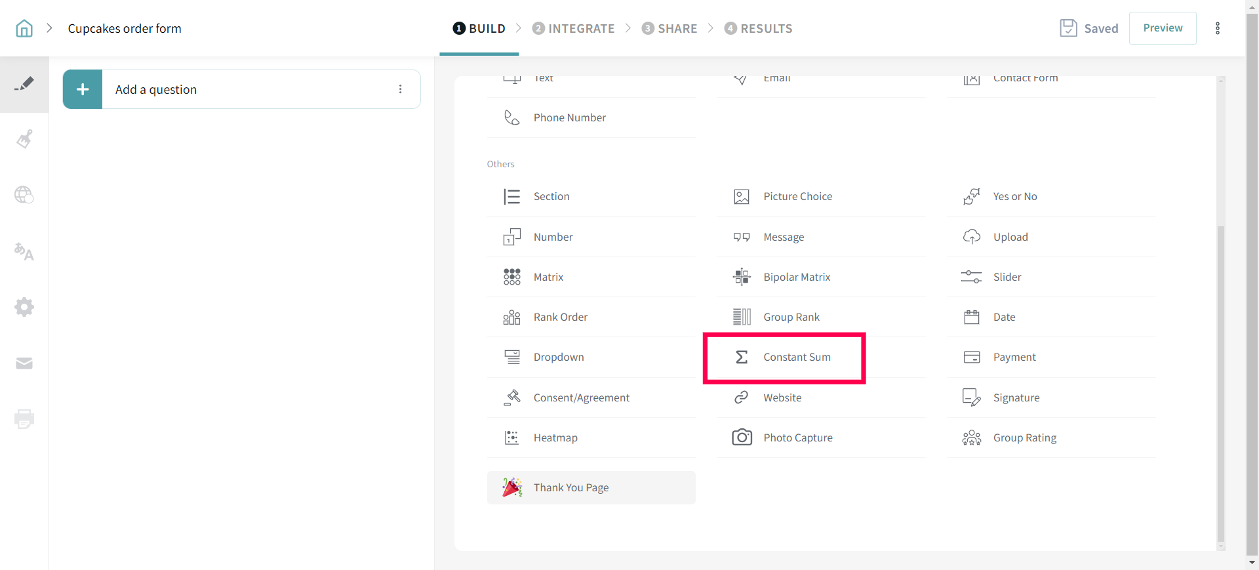Go to the Results step tab
Viewport: 1259px width, 570px height.
click(759, 28)
